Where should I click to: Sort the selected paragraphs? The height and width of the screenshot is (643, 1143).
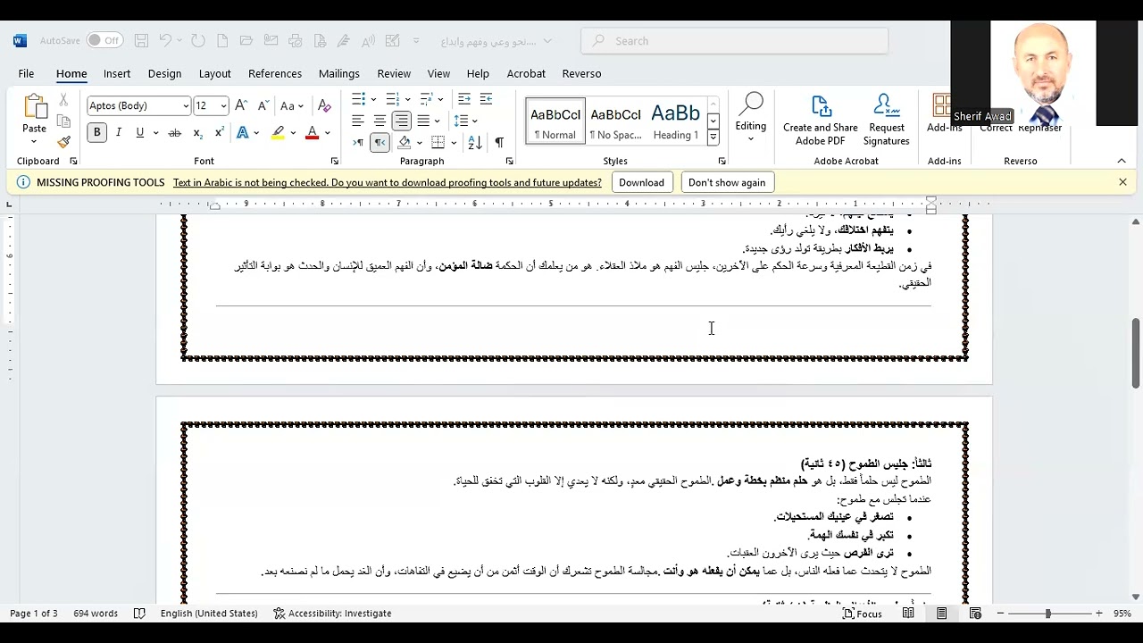[x=475, y=142]
